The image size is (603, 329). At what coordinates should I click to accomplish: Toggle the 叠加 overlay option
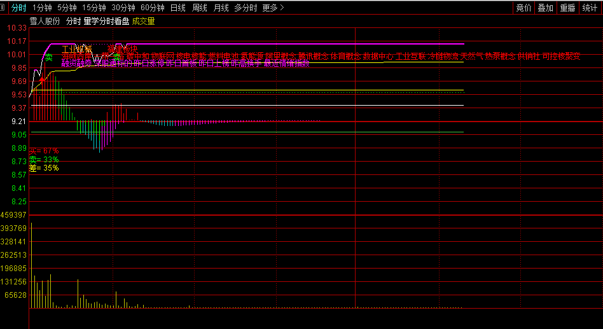545,8
